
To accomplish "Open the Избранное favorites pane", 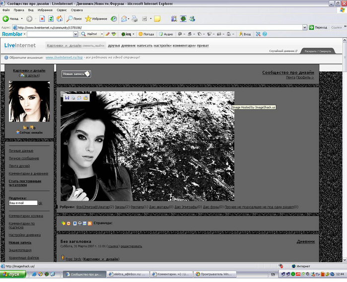I will pyautogui.click(x=96, y=19).
